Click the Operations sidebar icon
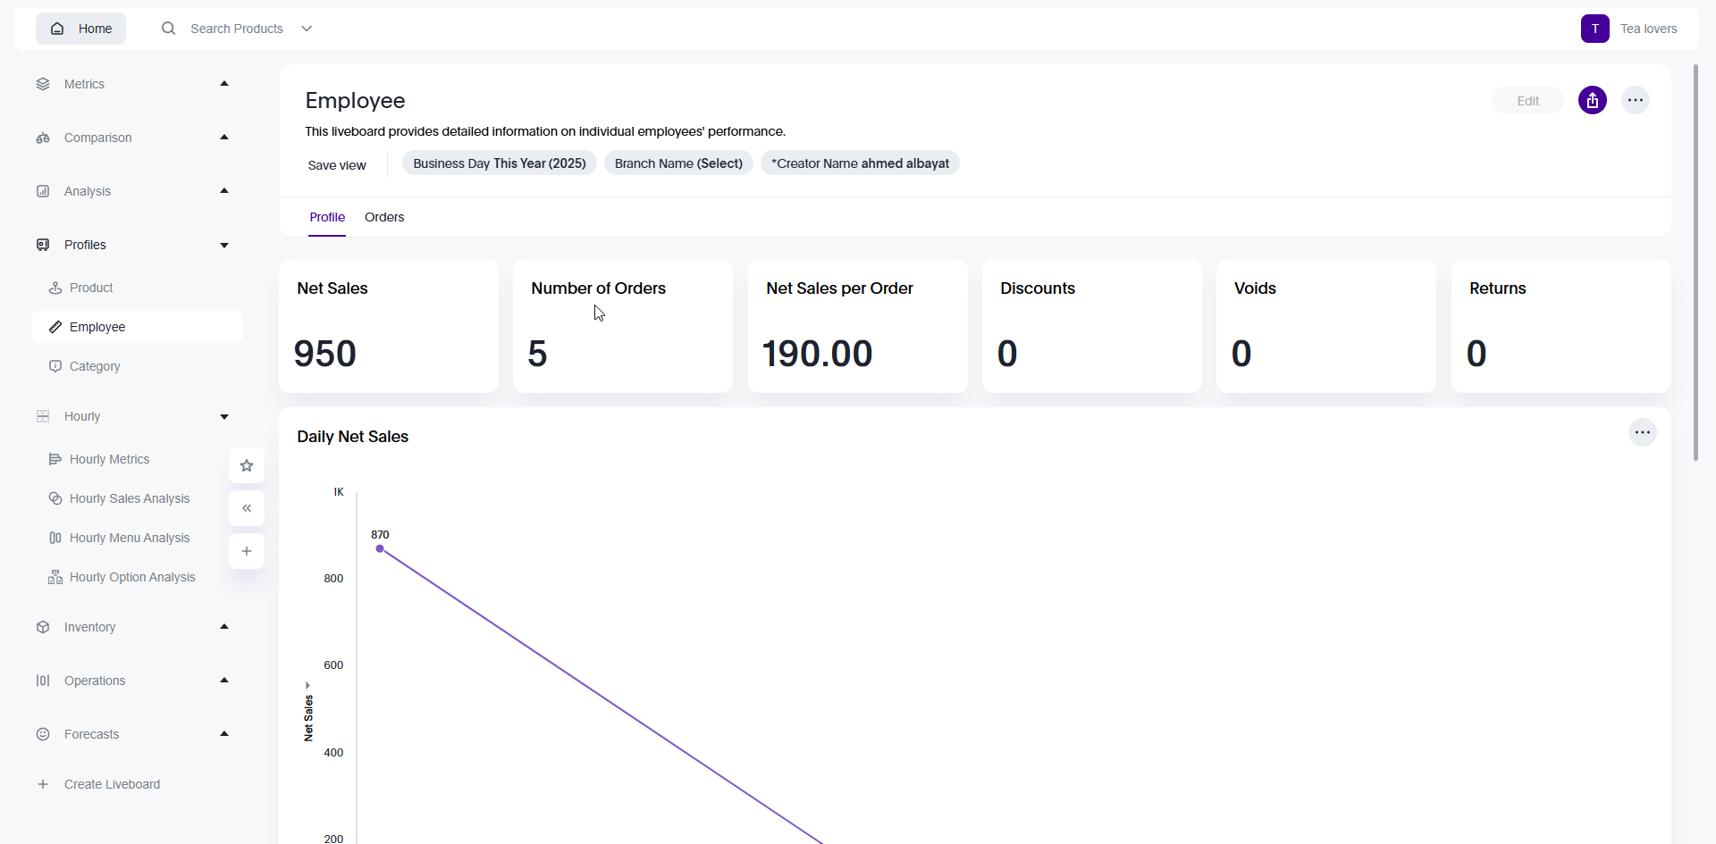This screenshot has width=1716, height=844. point(43,681)
